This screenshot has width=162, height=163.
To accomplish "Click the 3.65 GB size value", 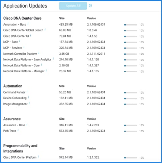I will [x=64, y=54].
